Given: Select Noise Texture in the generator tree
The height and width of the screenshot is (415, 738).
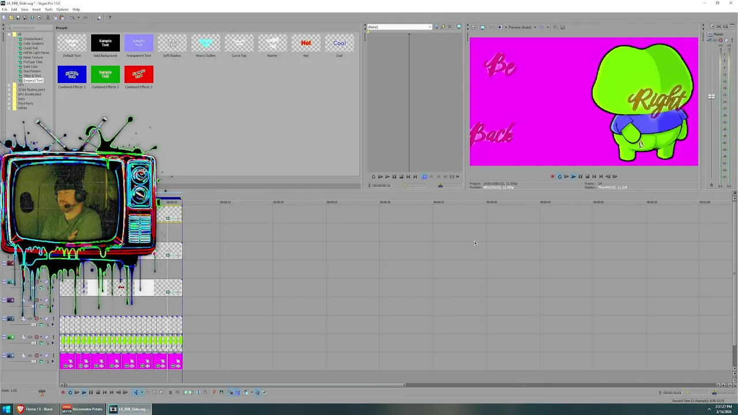Looking at the screenshot, I should coord(33,58).
